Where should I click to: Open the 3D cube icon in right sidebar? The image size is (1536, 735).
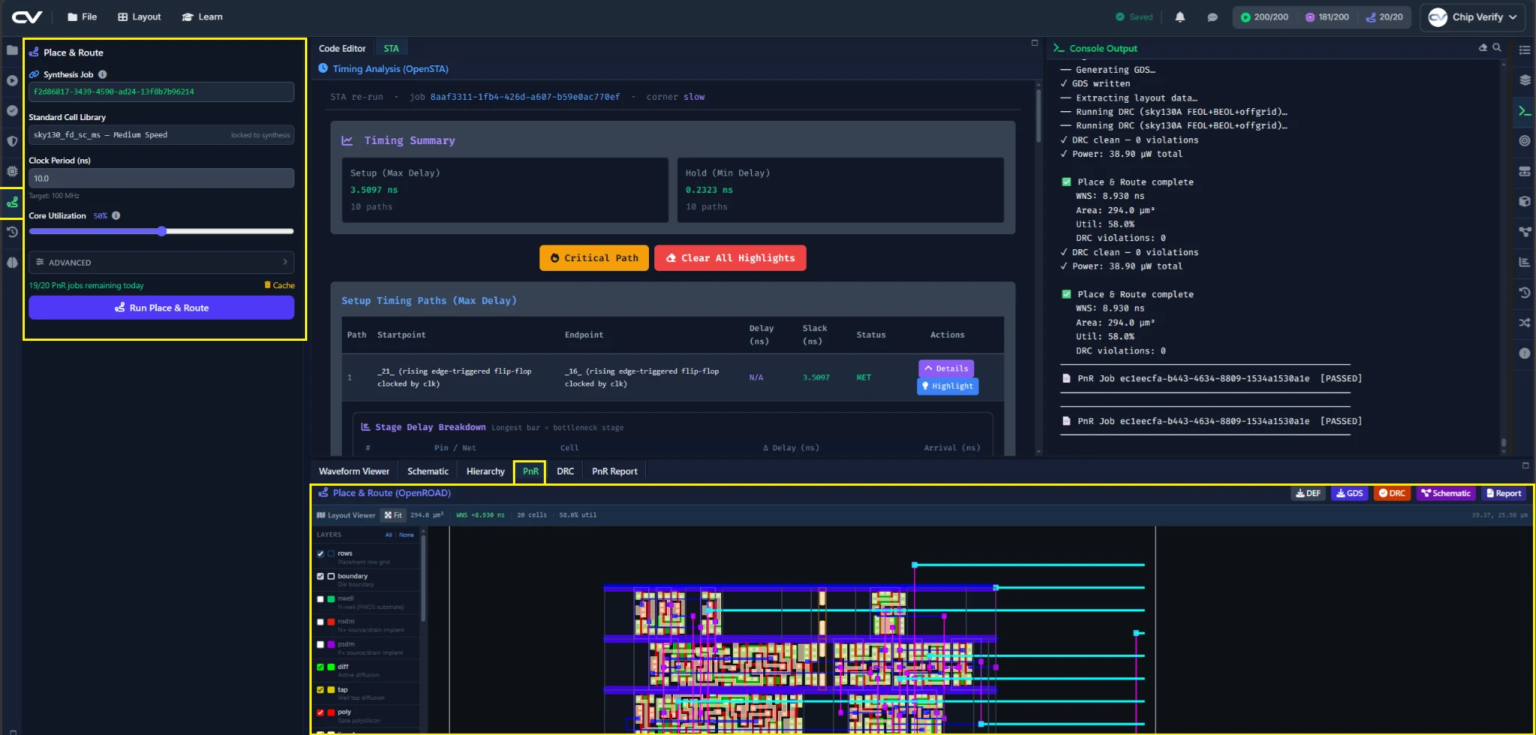[x=1525, y=201]
